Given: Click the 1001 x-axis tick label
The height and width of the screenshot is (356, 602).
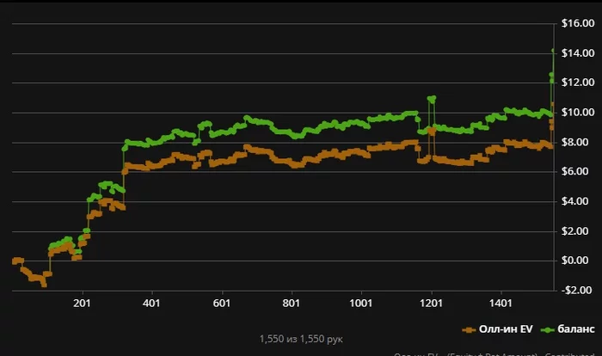Looking at the screenshot, I should pyautogui.click(x=360, y=303).
